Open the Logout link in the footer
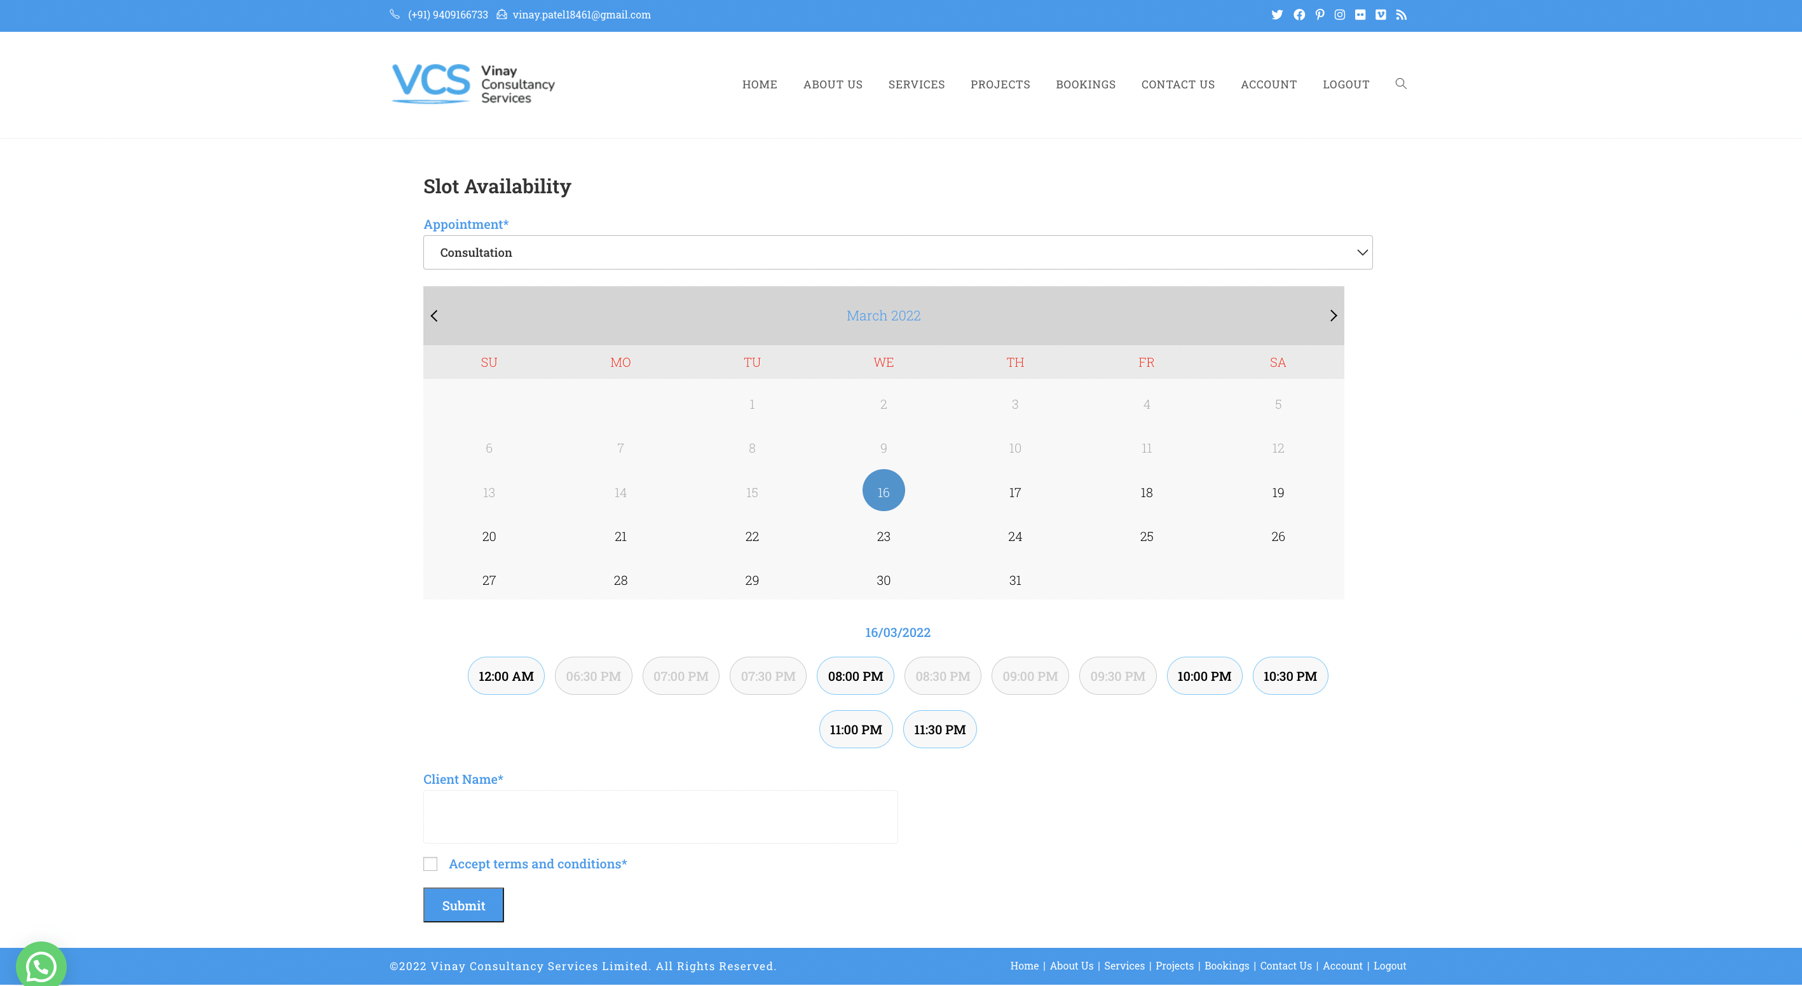 (x=1389, y=966)
